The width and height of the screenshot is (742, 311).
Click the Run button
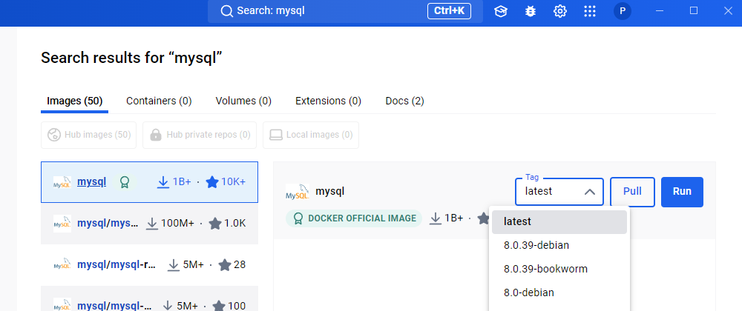pos(683,192)
